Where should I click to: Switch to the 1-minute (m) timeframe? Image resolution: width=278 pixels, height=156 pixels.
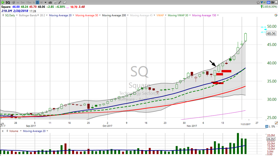click(x=18, y=3)
